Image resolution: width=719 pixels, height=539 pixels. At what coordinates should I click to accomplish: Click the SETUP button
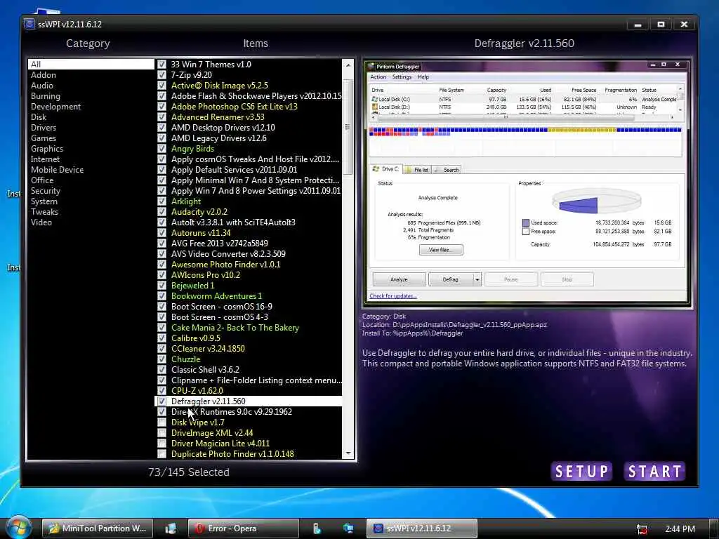[x=581, y=471]
